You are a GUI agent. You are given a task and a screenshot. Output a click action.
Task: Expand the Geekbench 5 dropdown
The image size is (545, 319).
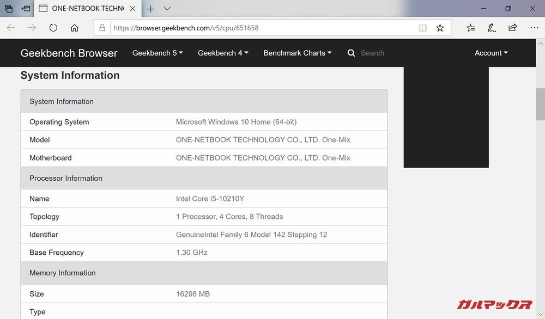(x=158, y=53)
